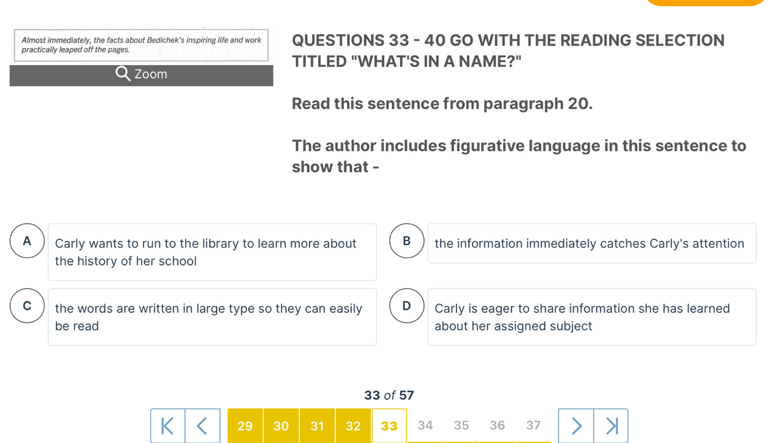Viewport: 768px width, 443px height.
Task: Jump to first question arrow icon
Action: pos(168,426)
